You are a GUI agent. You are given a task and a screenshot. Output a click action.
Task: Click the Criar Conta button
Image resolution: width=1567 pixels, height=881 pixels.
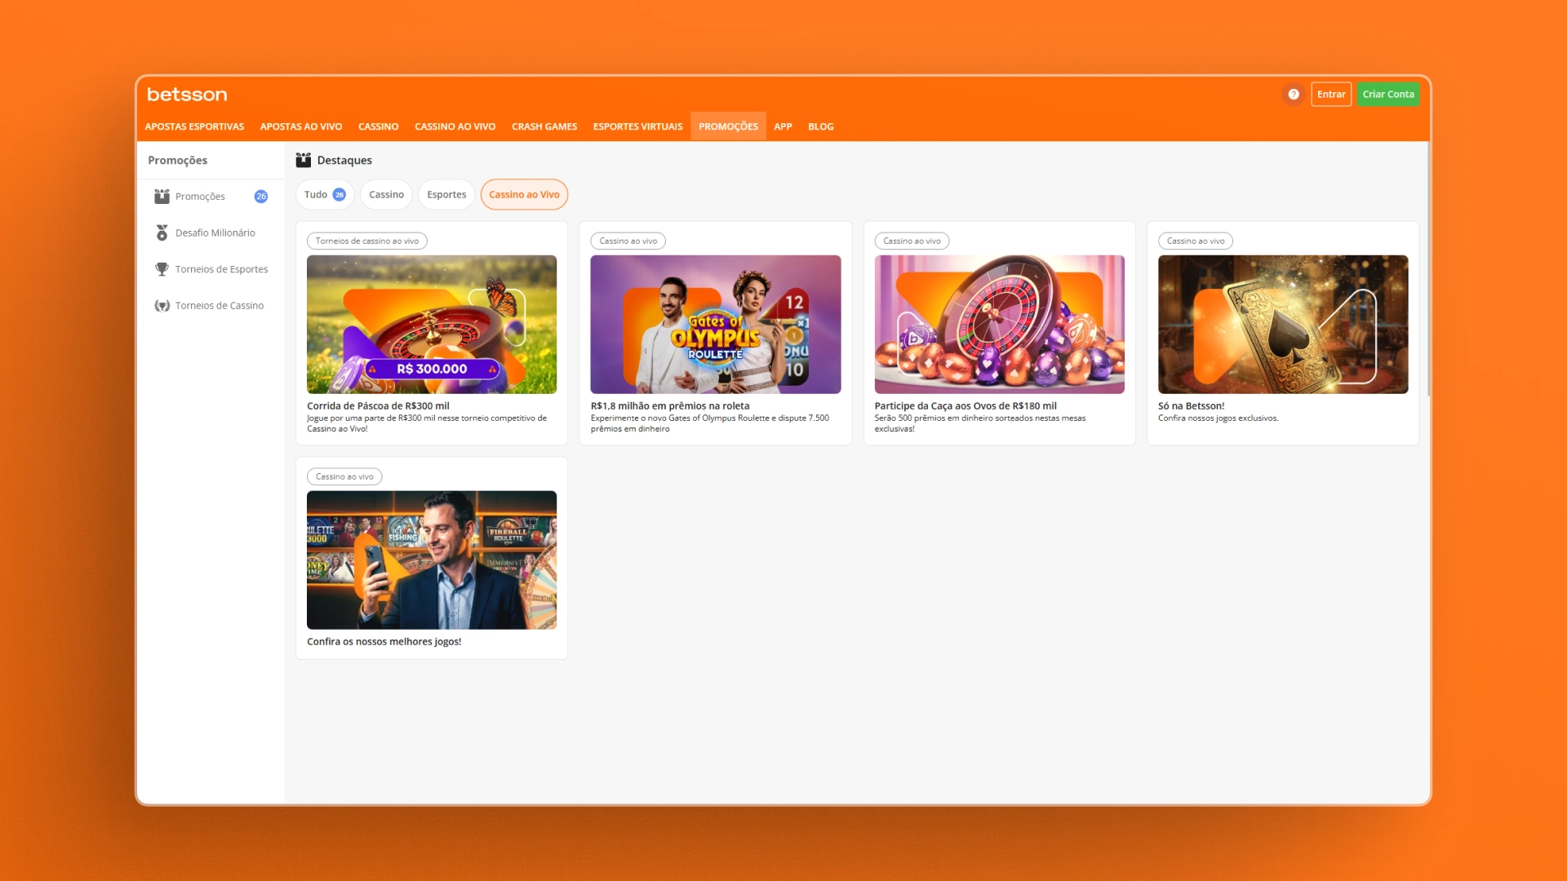(1388, 95)
